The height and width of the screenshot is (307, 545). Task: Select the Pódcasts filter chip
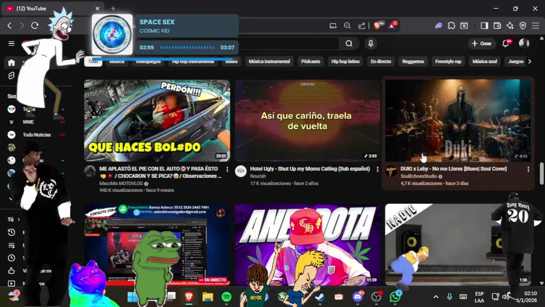pyautogui.click(x=310, y=61)
